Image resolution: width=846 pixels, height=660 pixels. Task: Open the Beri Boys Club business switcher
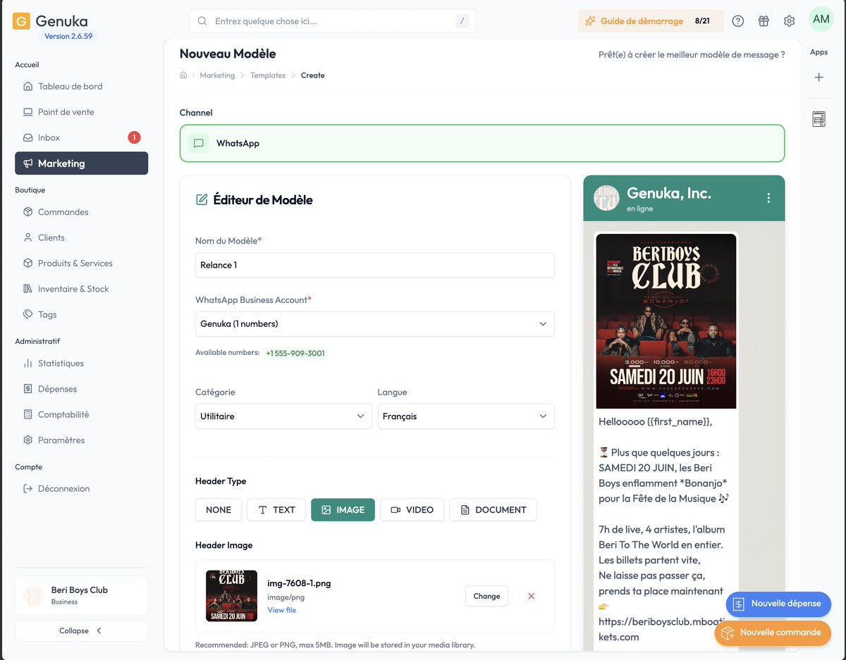tap(81, 595)
